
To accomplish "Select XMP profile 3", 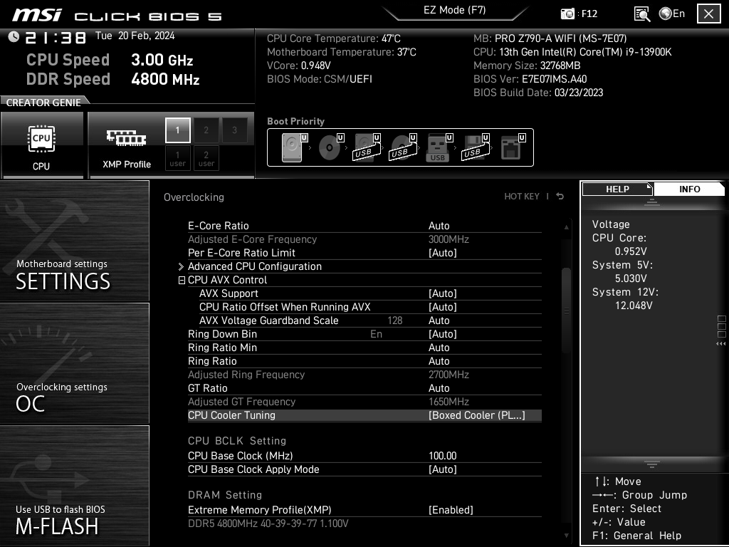I will tap(235, 130).
